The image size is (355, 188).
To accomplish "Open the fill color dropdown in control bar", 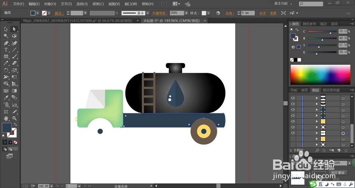I will pyautogui.click(x=38, y=13).
